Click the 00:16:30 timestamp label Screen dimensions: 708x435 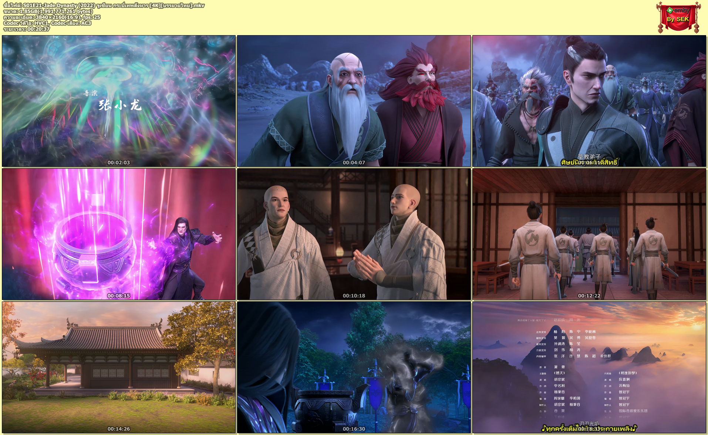(x=354, y=429)
